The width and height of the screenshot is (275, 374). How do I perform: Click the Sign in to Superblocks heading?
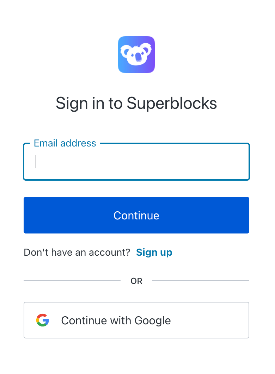point(136,103)
